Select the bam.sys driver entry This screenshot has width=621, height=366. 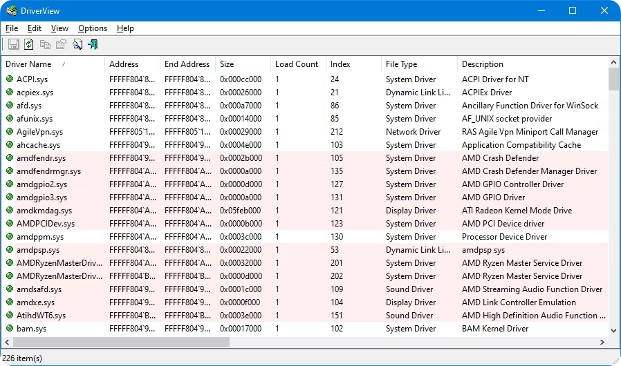coord(29,329)
